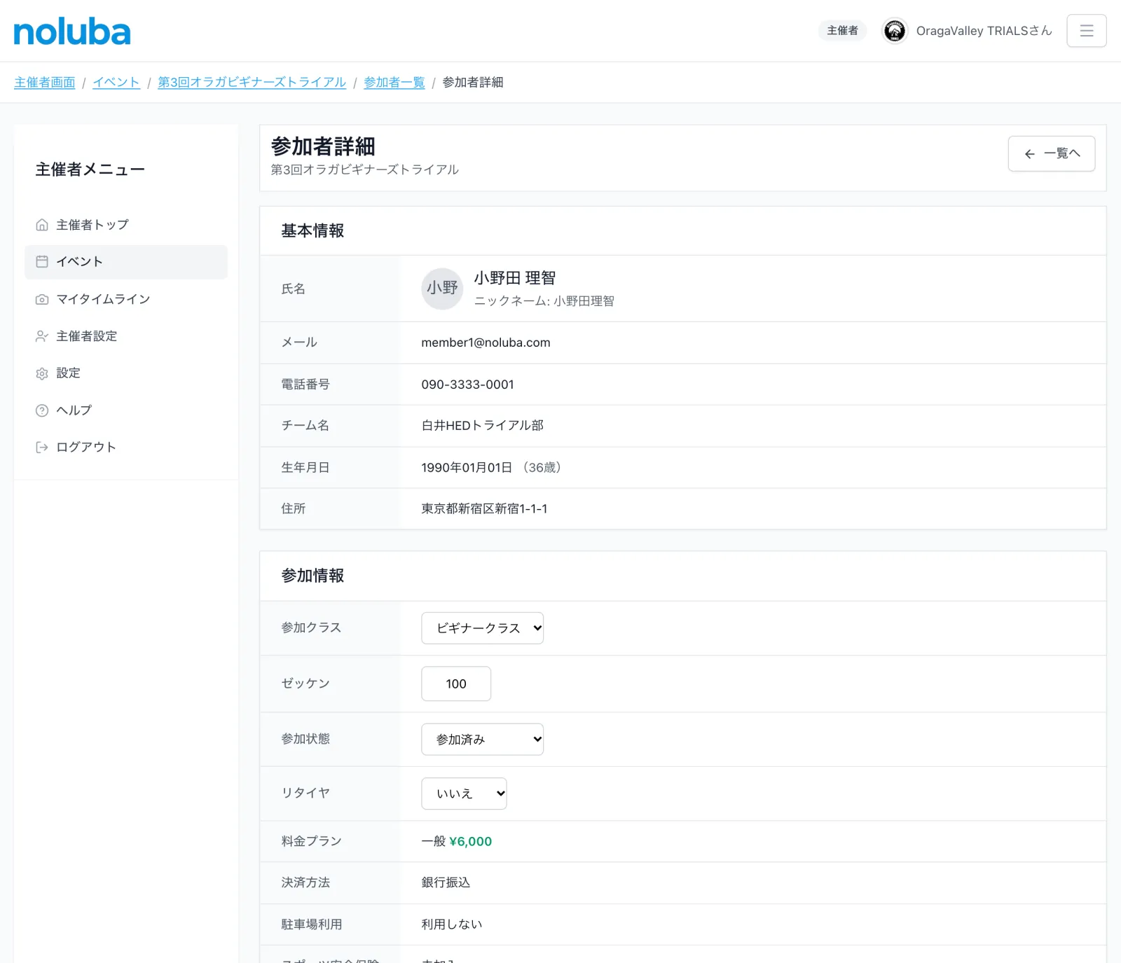Select 主催者トップ in the sidebar
This screenshot has height=963, width=1121.
126,225
